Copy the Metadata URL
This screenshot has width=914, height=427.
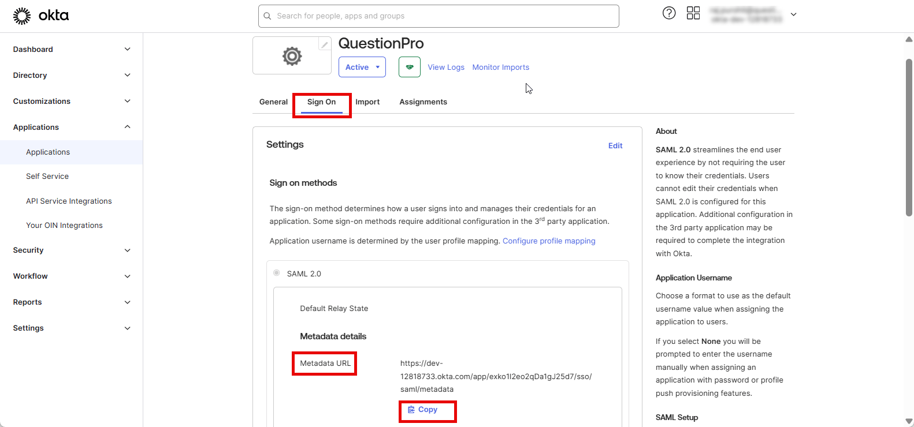click(423, 410)
